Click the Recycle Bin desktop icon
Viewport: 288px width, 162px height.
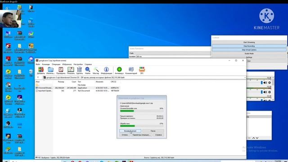31,73
